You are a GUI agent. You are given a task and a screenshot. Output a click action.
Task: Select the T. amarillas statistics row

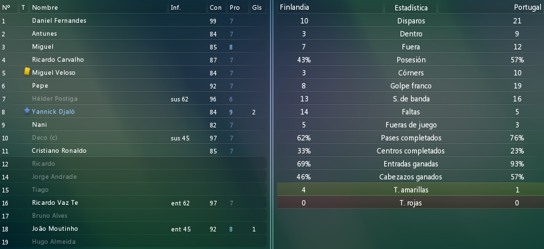click(410, 190)
